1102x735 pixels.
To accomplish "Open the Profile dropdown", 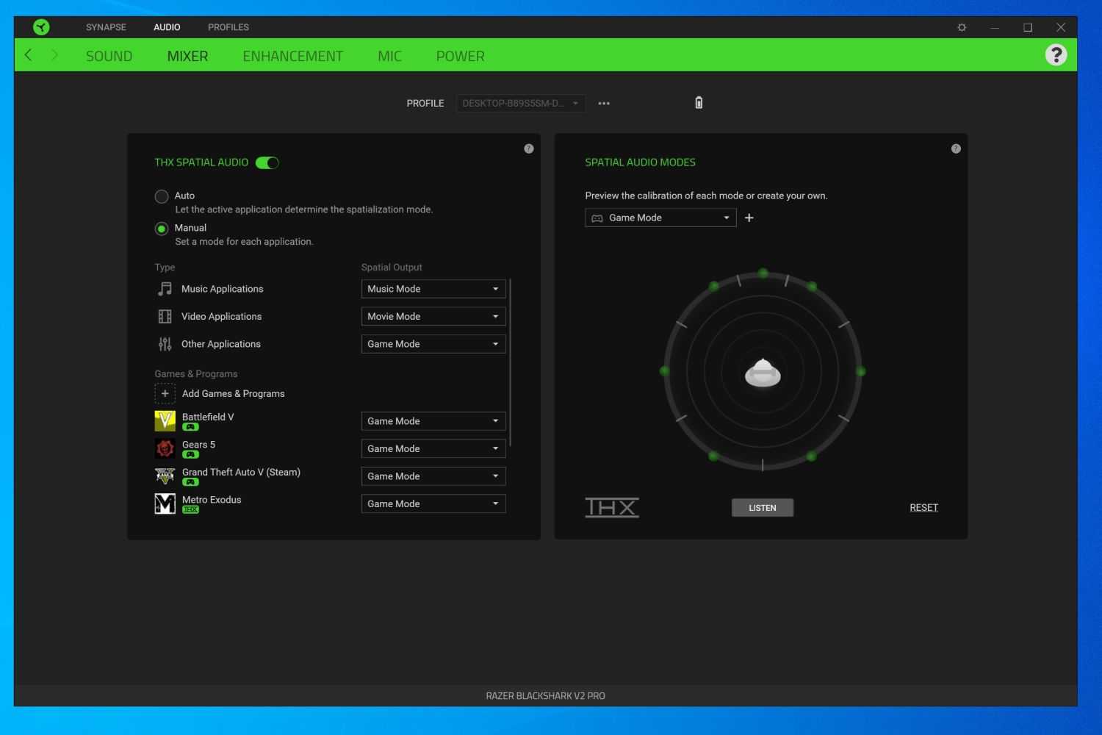I will coord(521,104).
